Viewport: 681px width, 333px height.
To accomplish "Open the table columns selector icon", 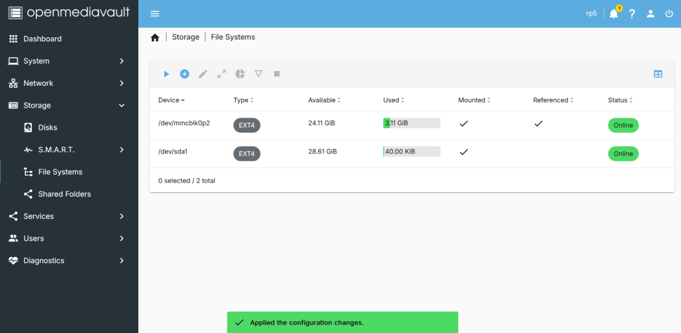I will [x=658, y=74].
